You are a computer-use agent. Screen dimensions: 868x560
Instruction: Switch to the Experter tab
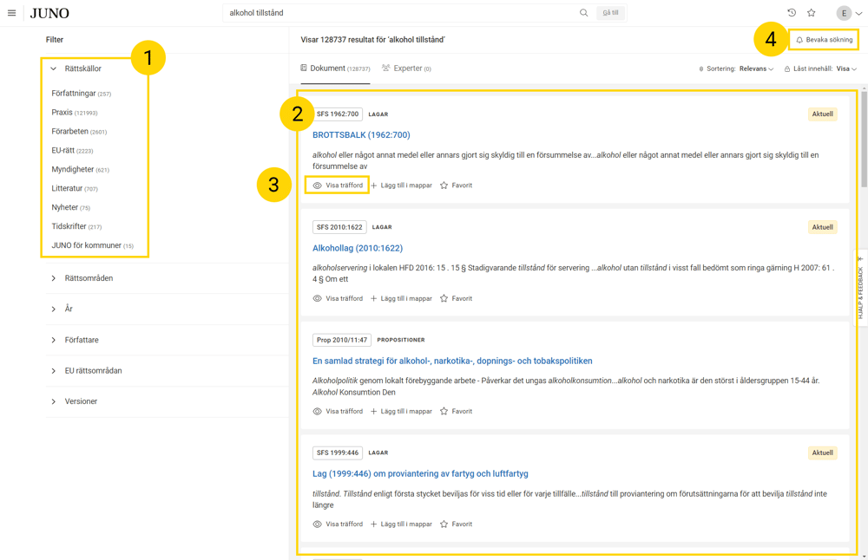(406, 68)
